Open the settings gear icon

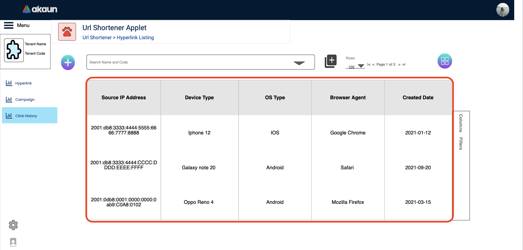13,225
